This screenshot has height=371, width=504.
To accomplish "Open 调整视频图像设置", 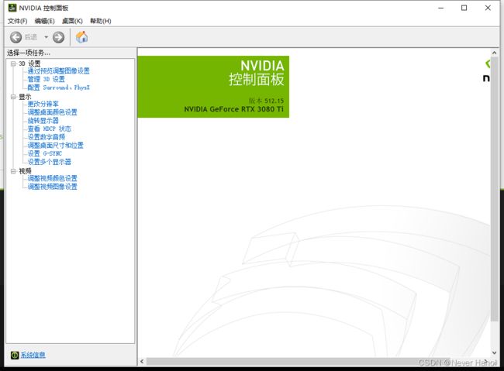I will click(53, 187).
